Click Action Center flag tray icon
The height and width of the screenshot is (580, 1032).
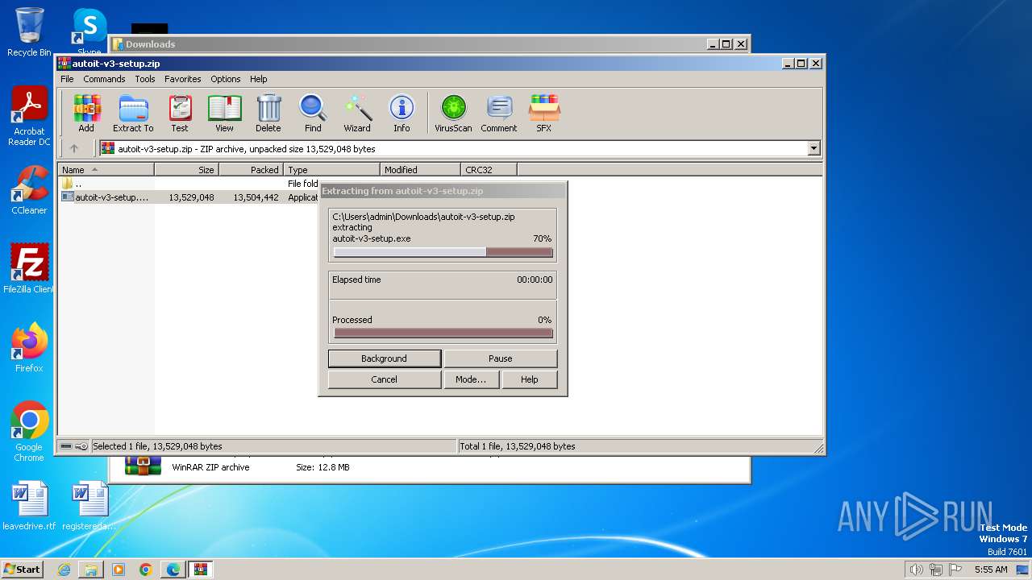tap(956, 570)
